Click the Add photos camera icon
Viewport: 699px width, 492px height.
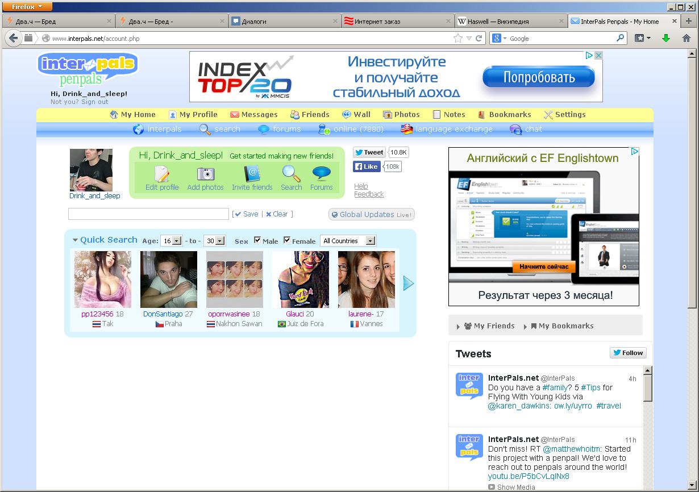pos(206,174)
